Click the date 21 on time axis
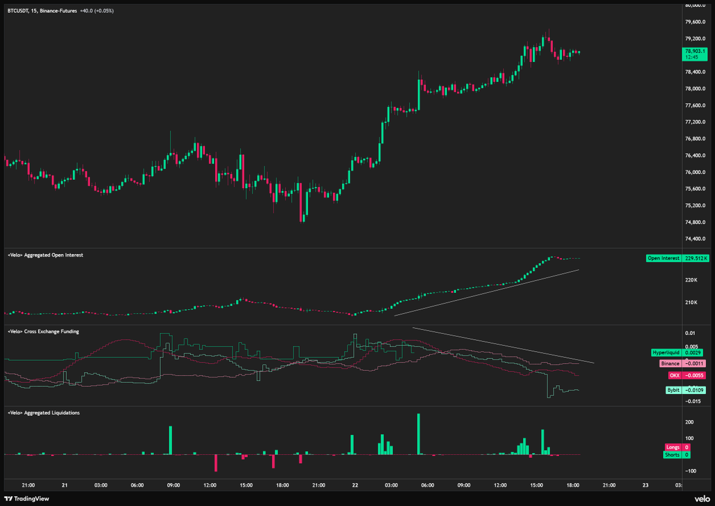The image size is (715, 506). (64, 485)
